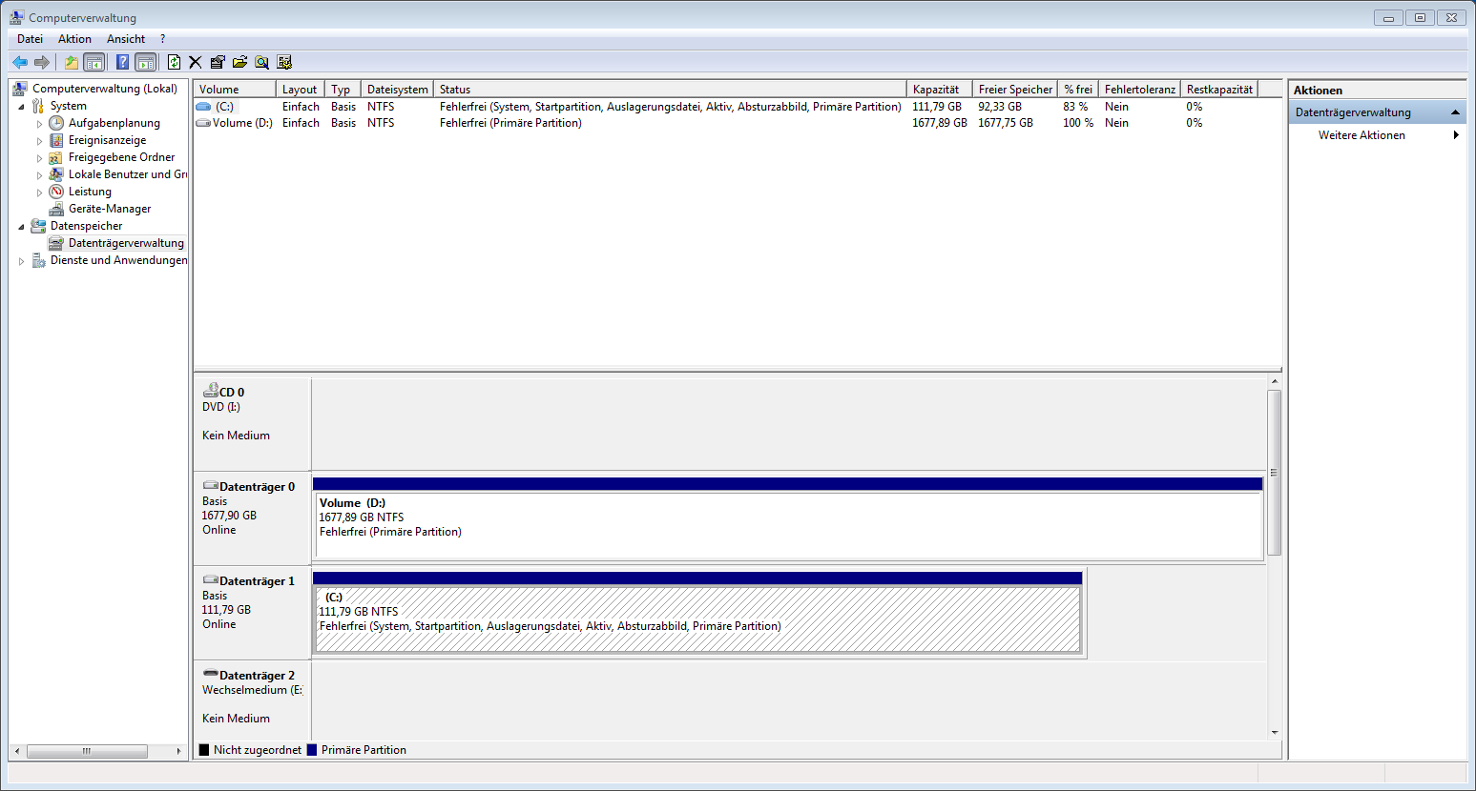Open Help with the question mark icon
Screen dimensions: 1476x791
click(x=122, y=62)
